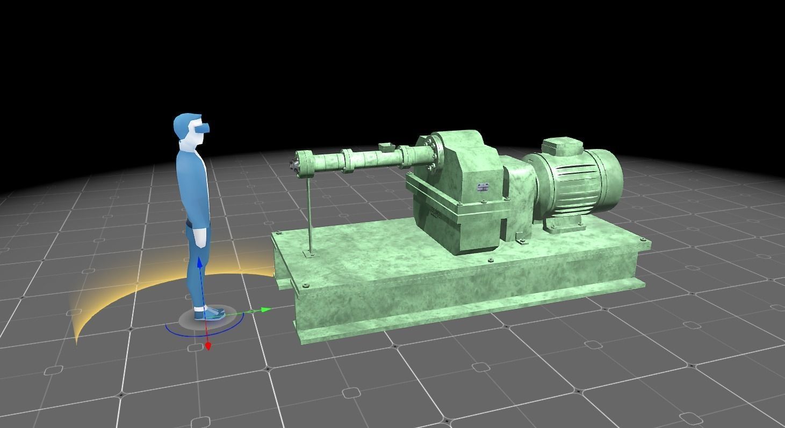
Task: Select the front face of the green base platform
Action: coord(467,295)
